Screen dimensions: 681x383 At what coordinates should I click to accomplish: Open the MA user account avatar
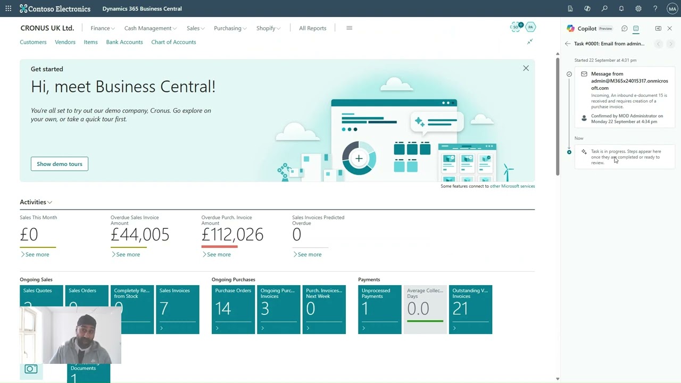(672, 9)
